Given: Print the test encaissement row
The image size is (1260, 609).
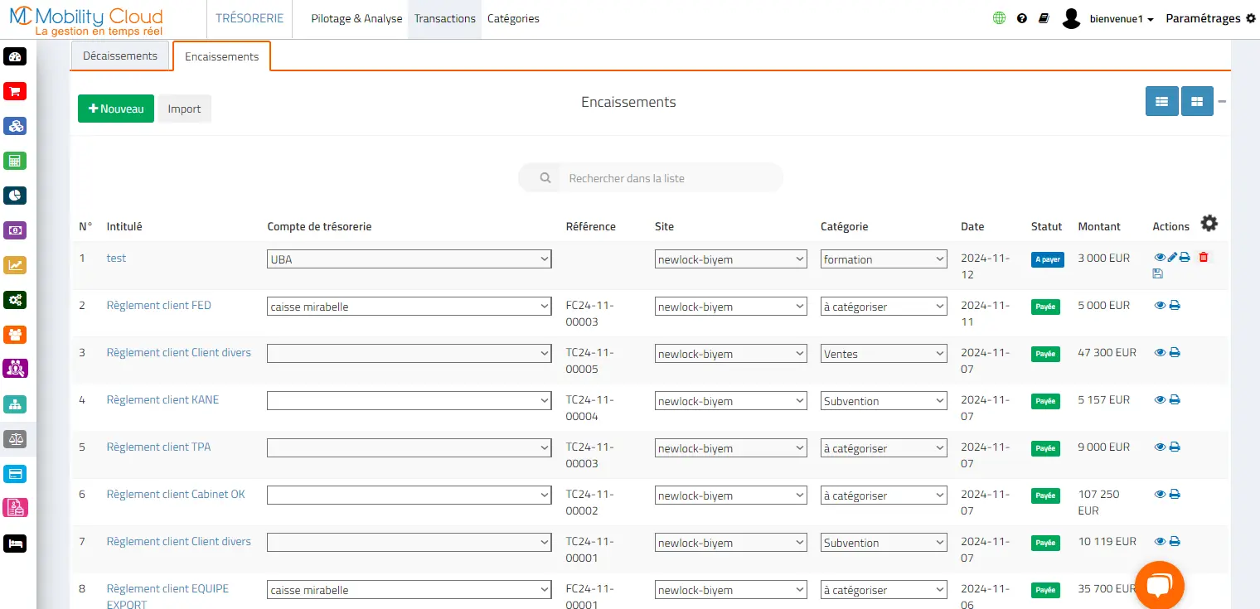Looking at the screenshot, I should click(1185, 258).
